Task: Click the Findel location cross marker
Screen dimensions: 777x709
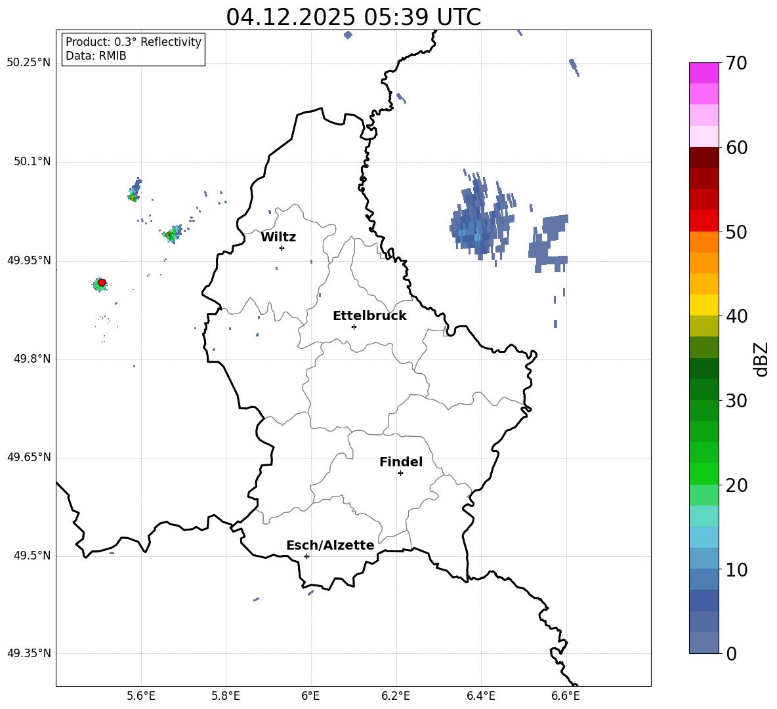Action: pyautogui.click(x=400, y=474)
